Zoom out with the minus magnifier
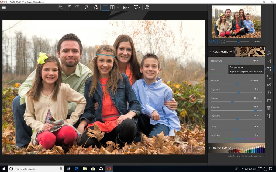The image size is (276, 172). (x=211, y=42)
